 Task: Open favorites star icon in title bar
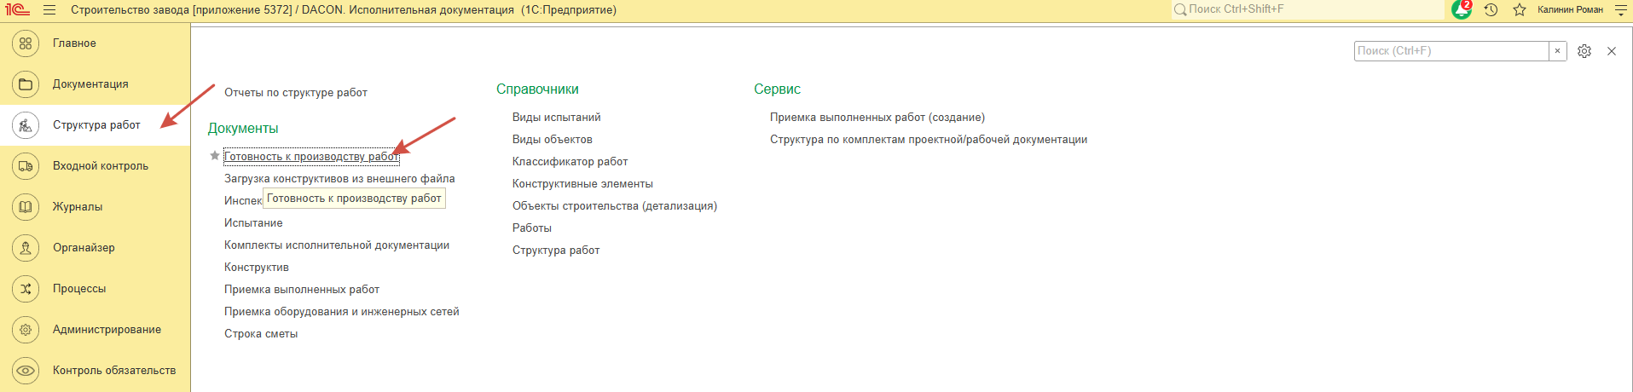click(1519, 10)
